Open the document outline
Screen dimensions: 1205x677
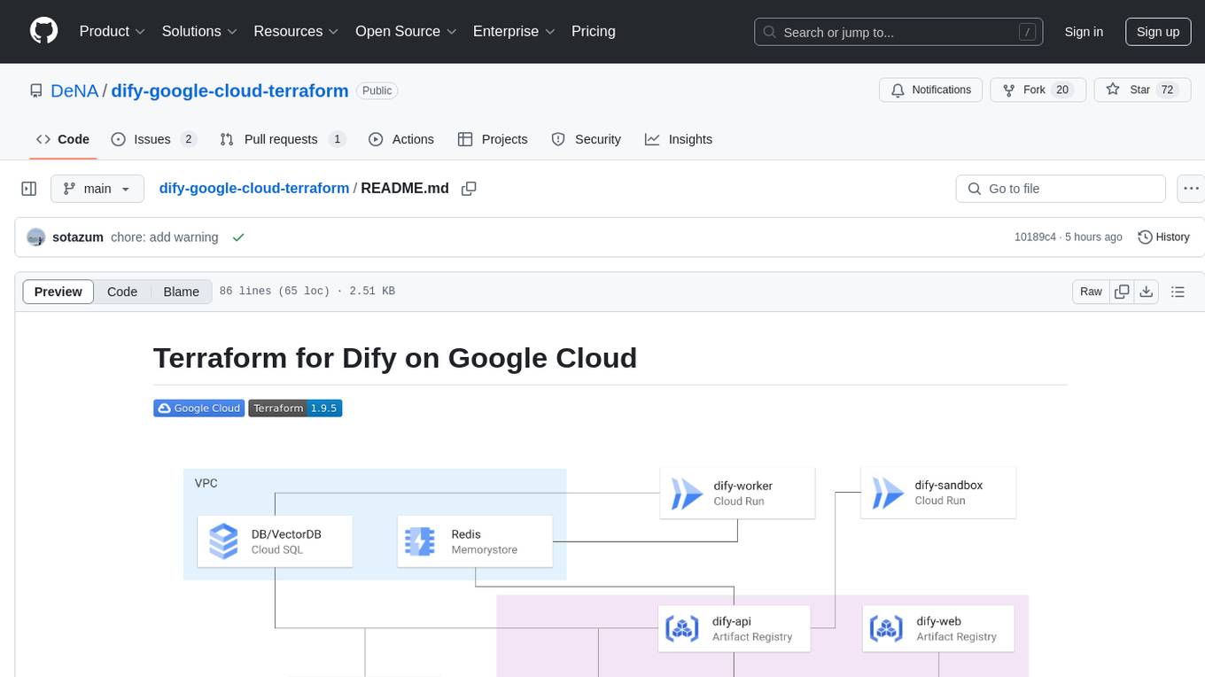pos(1178,292)
